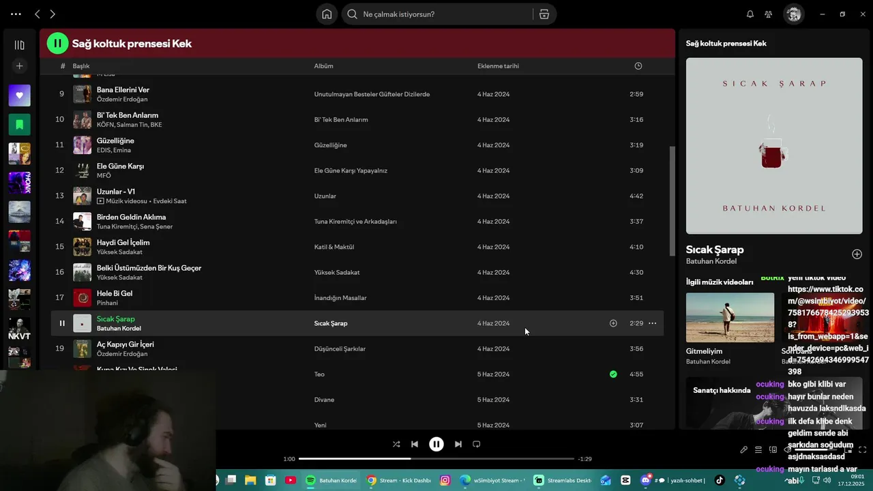
Task: Click the track list vertical scrollbar
Action: pyautogui.click(x=672, y=201)
